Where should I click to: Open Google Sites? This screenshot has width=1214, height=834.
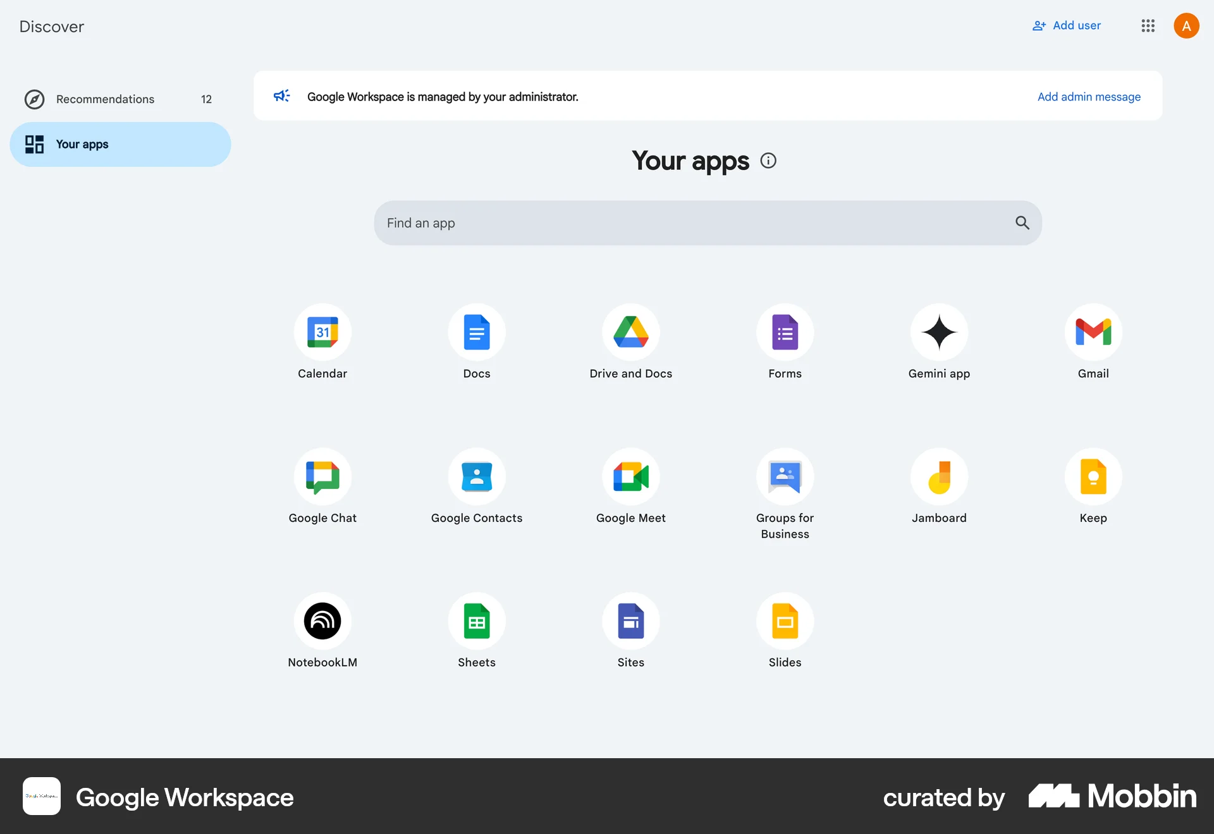(x=630, y=621)
